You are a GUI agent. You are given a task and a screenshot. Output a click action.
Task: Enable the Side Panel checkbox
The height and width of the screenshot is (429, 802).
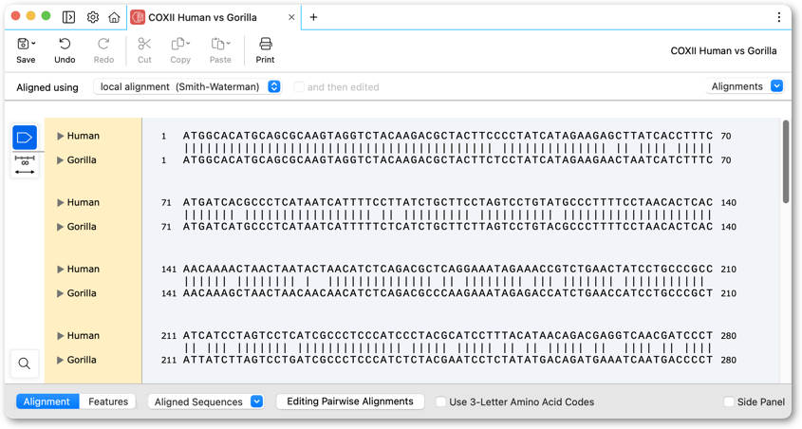point(729,401)
